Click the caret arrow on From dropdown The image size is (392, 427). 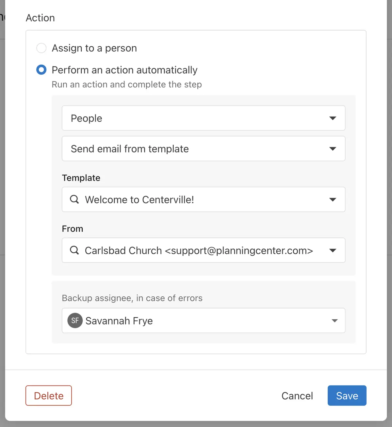(333, 251)
